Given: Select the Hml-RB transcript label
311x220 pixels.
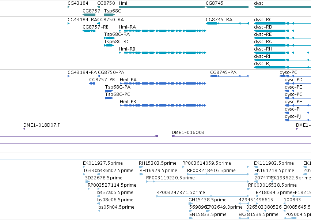Looking at the screenshot, I should [x=127, y=49].
